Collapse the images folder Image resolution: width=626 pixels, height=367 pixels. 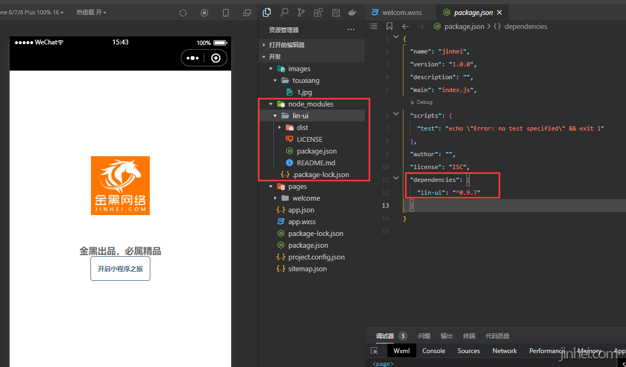[x=271, y=68]
